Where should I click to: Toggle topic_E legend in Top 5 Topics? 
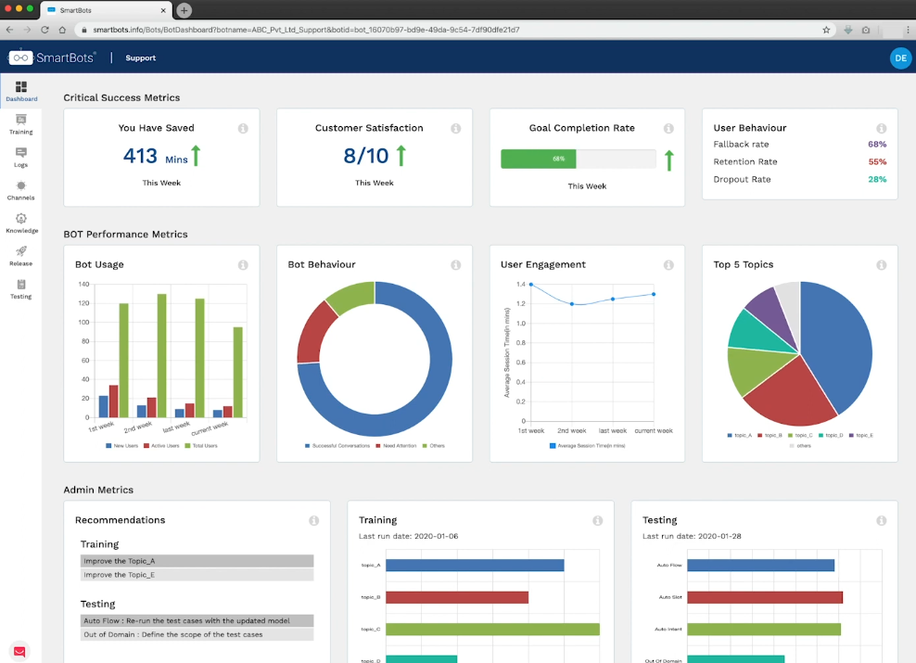tap(861, 435)
